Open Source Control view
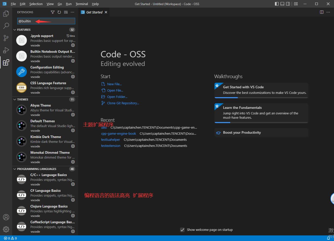Viewport: 334px width, 241px height. pos(6,38)
